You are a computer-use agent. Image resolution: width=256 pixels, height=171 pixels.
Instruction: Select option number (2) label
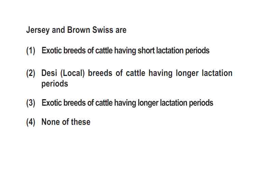coord(31,73)
